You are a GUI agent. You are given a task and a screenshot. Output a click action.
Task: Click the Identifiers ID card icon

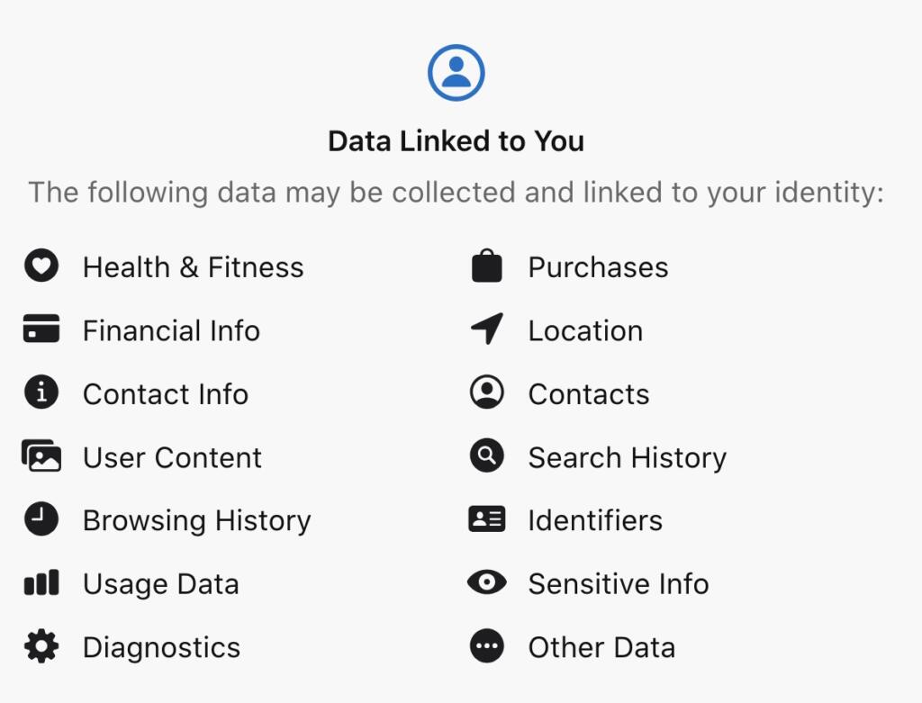(487, 520)
